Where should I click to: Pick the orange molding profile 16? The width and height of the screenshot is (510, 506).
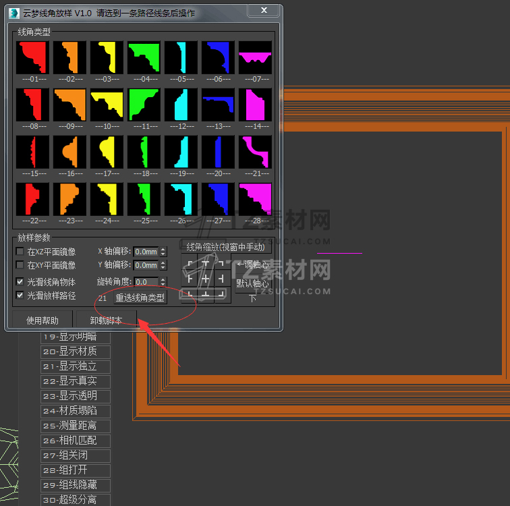[69, 152]
